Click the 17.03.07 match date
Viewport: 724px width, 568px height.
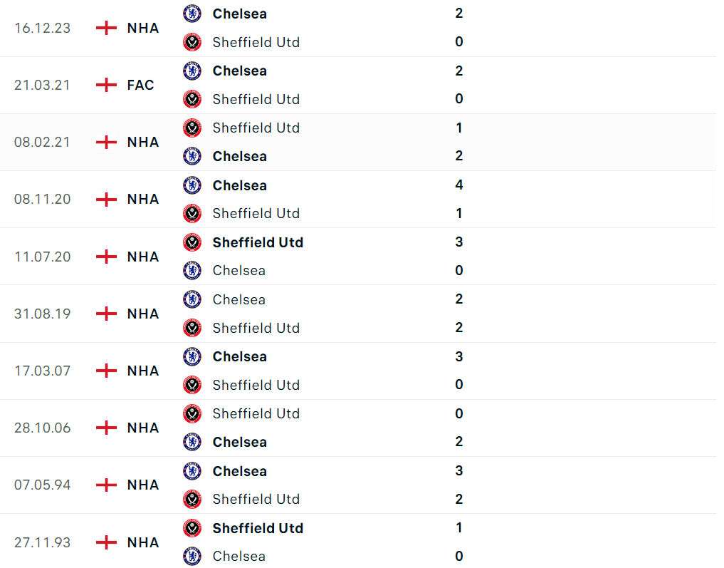pyautogui.click(x=43, y=371)
